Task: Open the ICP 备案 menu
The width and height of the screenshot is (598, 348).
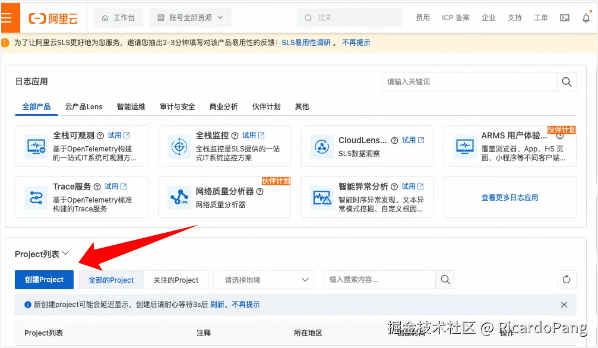Action: click(x=455, y=18)
